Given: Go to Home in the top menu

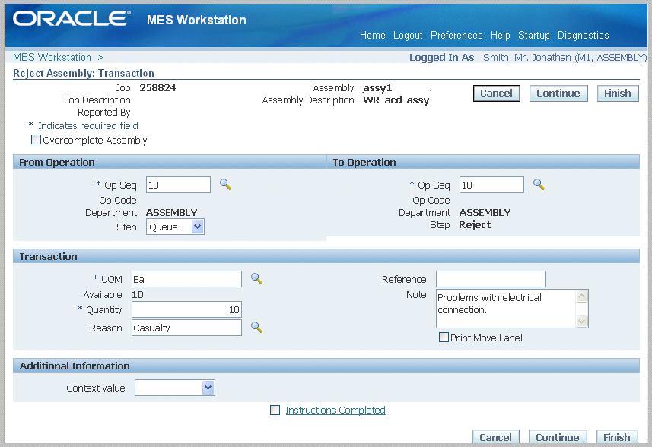Looking at the screenshot, I should point(372,35).
